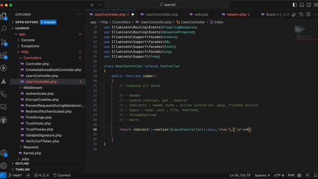Screen dimensions: 318x179
Task: Open problems count in status bar
Action: click(x=41, y=176)
